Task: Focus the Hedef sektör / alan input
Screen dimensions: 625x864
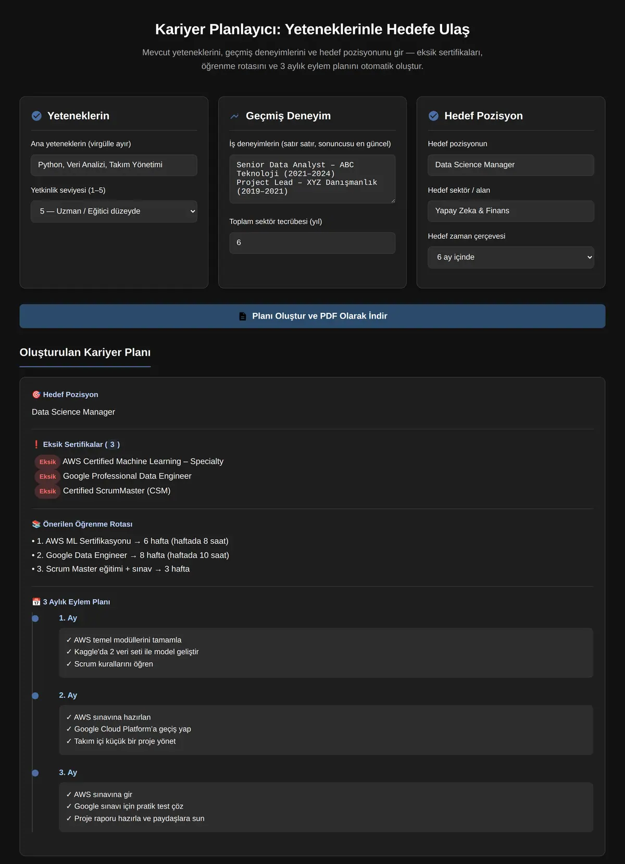Action: click(511, 211)
